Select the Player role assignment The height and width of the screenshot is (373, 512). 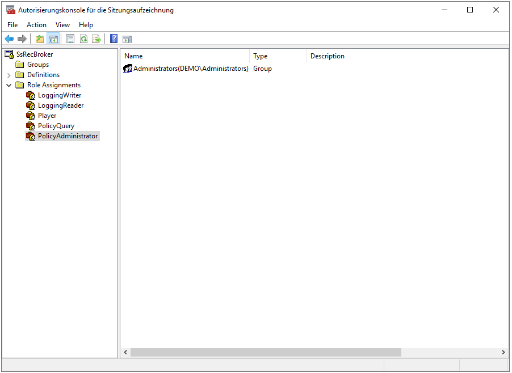click(x=47, y=115)
